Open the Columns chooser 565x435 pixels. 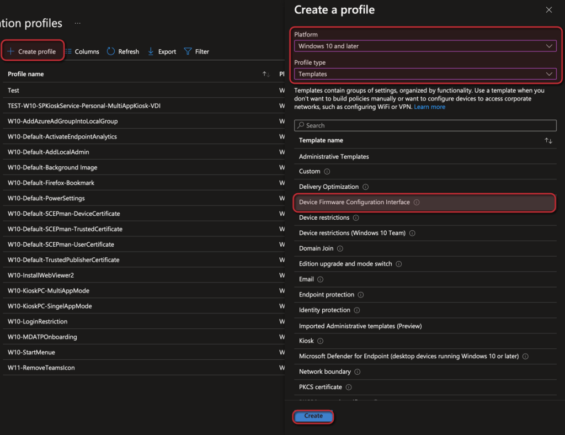[82, 51]
